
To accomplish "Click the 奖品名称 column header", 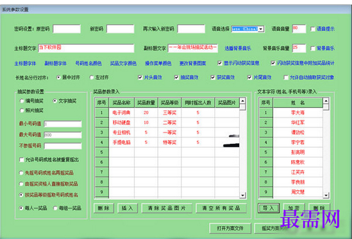I will pyautogui.click(x=122, y=103).
